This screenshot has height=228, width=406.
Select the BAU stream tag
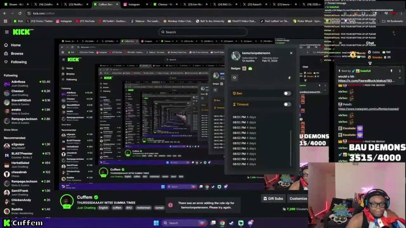pyautogui.click(x=129, y=208)
